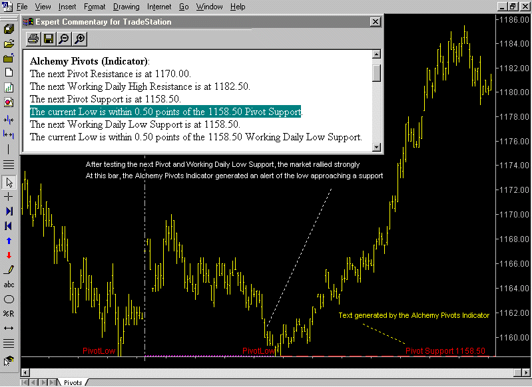Image resolution: width=532 pixels, height=387 pixels.
Task: Go to the last workspace tab with the bar-right arrow
Action: click(52, 382)
